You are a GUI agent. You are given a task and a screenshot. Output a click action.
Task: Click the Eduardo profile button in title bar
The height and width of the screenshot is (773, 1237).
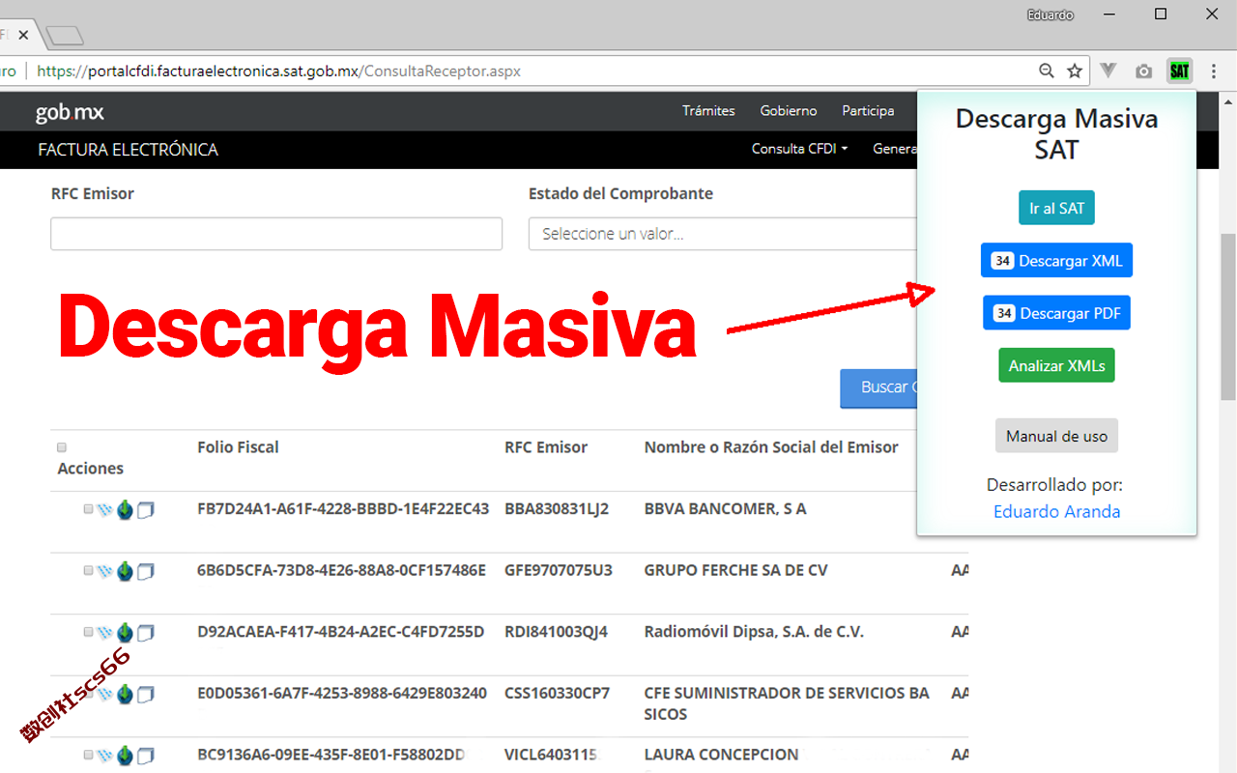pos(1050,14)
